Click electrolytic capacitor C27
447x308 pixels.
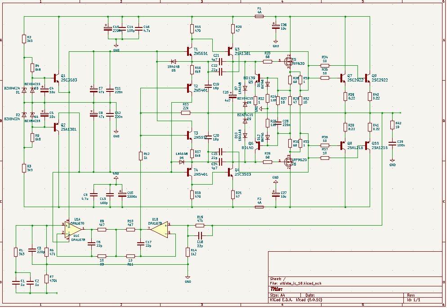[276, 195]
